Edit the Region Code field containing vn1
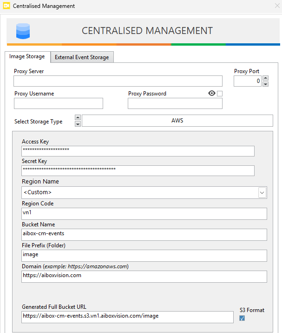The image size is (282, 333). pos(144,213)
